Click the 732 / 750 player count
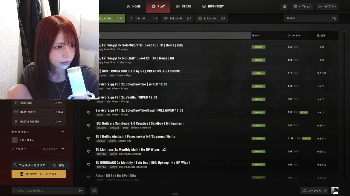 point(293,112)
